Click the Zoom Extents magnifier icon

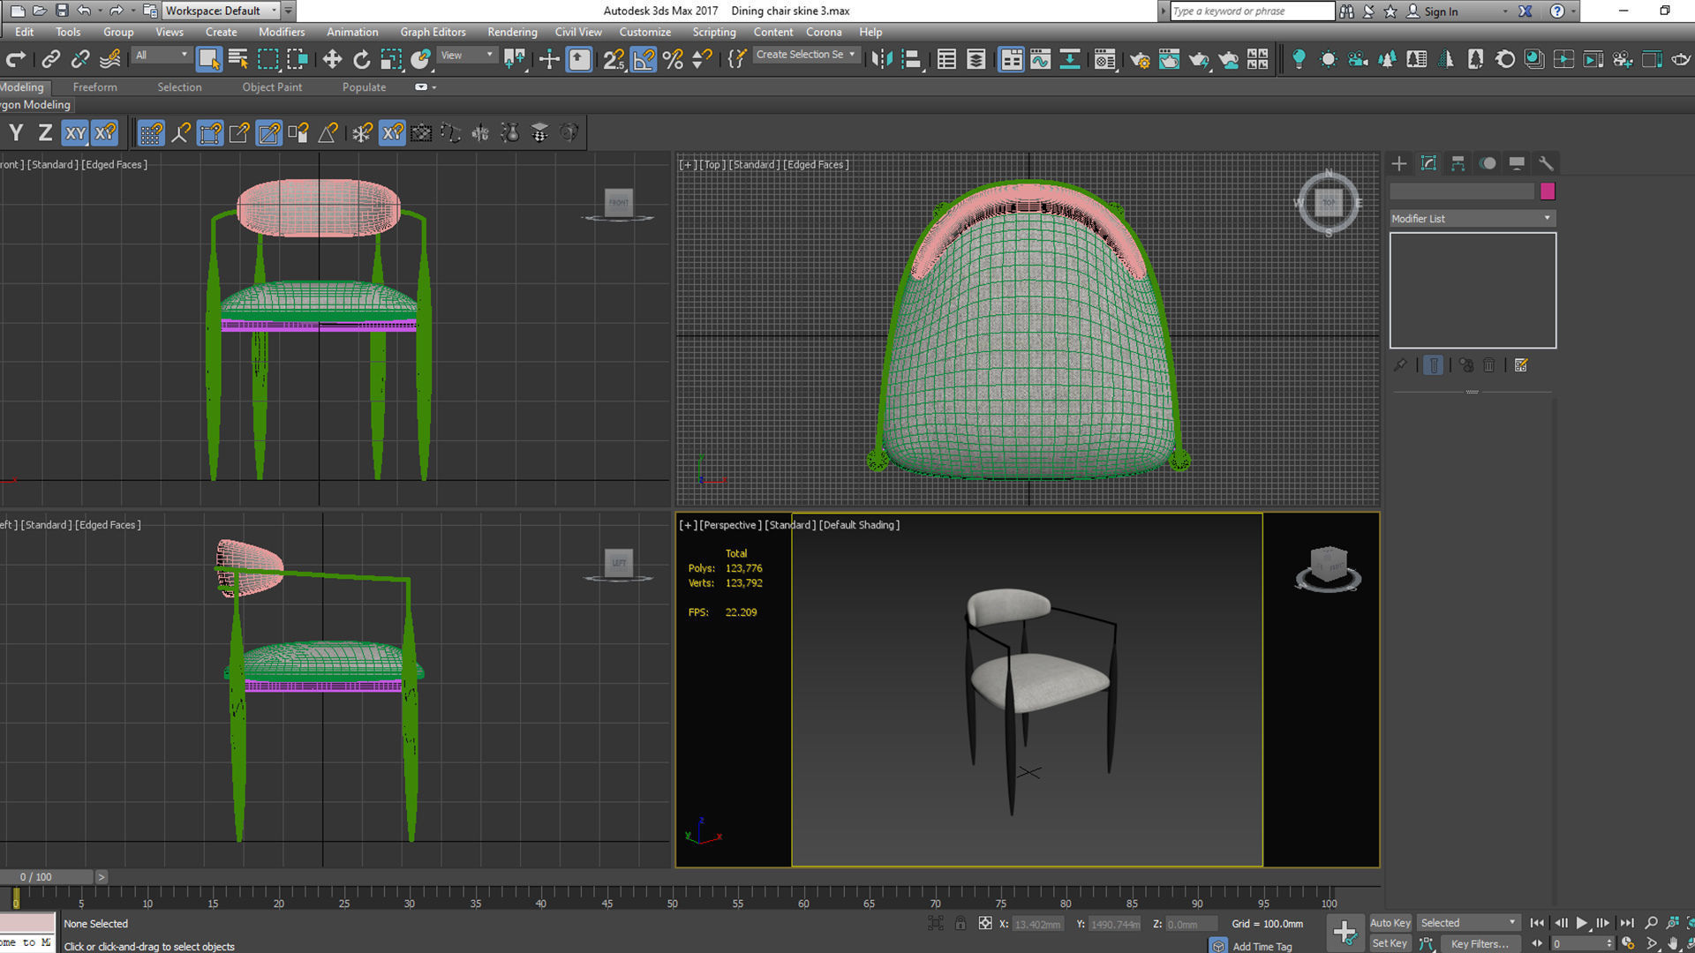tap(1652, 923)
